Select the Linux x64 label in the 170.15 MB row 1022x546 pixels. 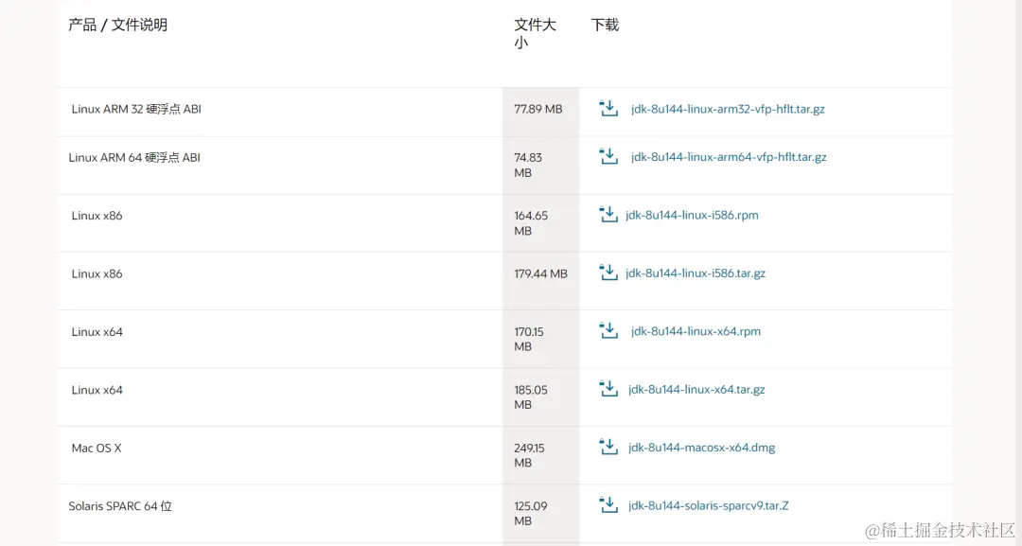(97, 331)
